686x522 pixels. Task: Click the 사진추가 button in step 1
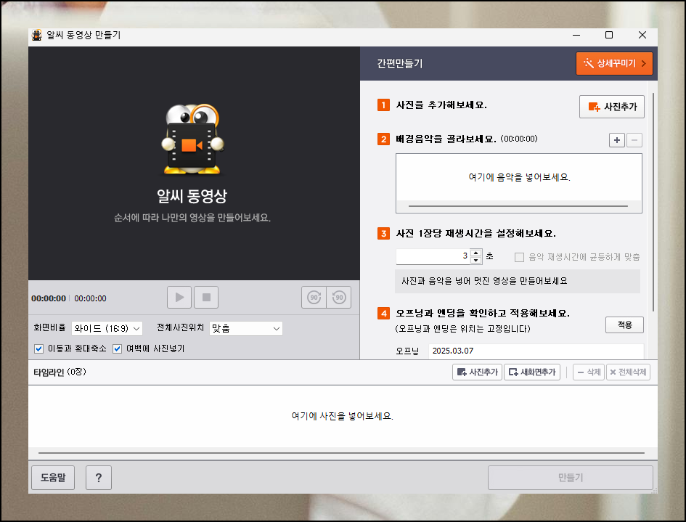click(612, 107)
